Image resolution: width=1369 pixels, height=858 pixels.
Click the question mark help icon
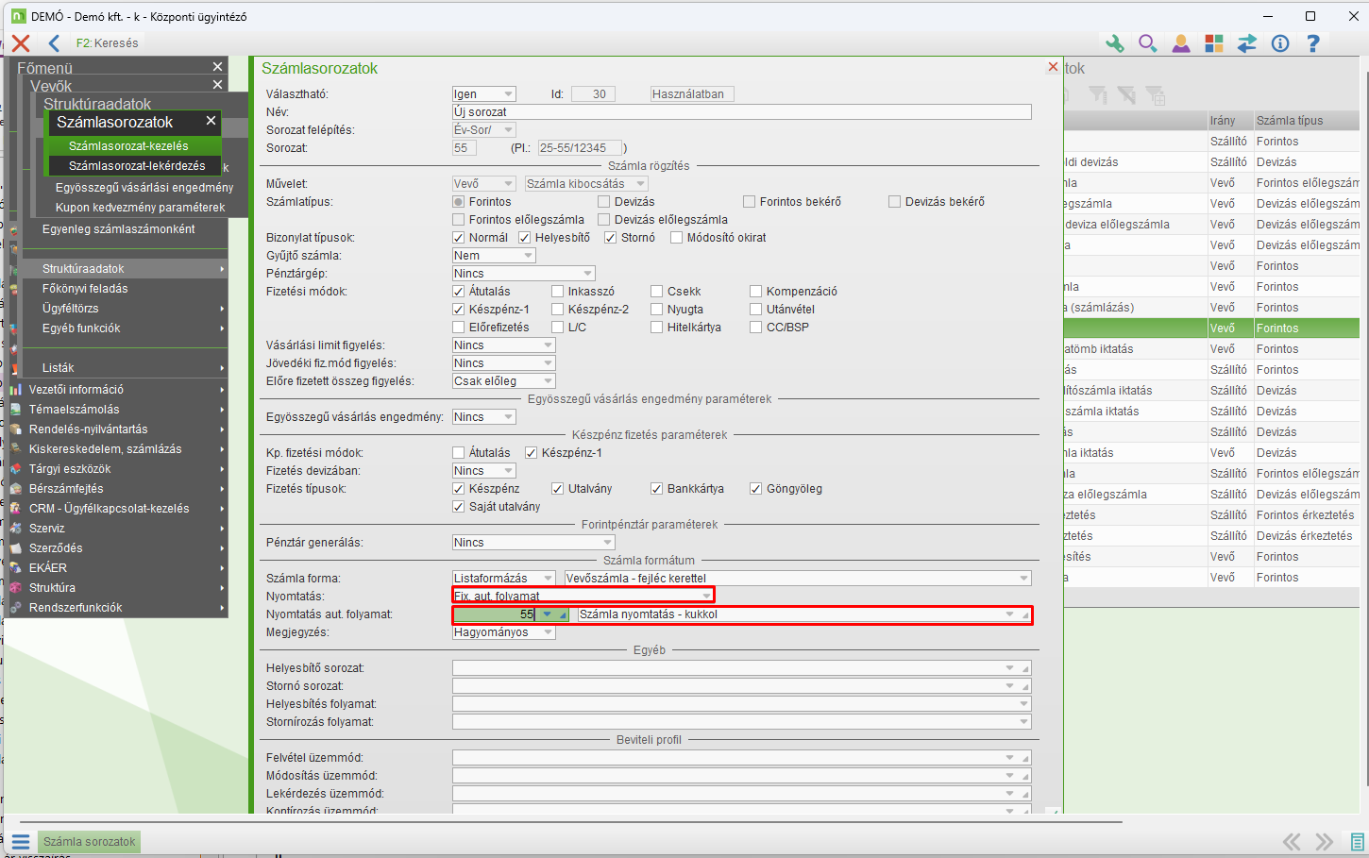(x=1313, y=43)
